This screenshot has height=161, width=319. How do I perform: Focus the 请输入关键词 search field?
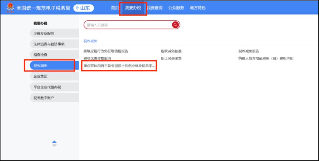tap(127, 25)
